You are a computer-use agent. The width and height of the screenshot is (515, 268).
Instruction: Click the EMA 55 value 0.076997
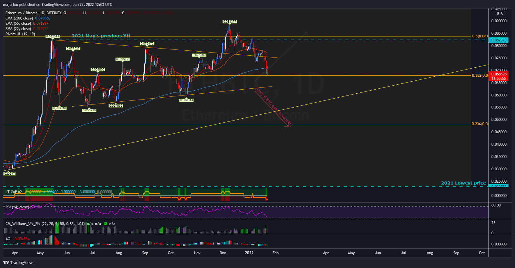click(x=41, y=23)
